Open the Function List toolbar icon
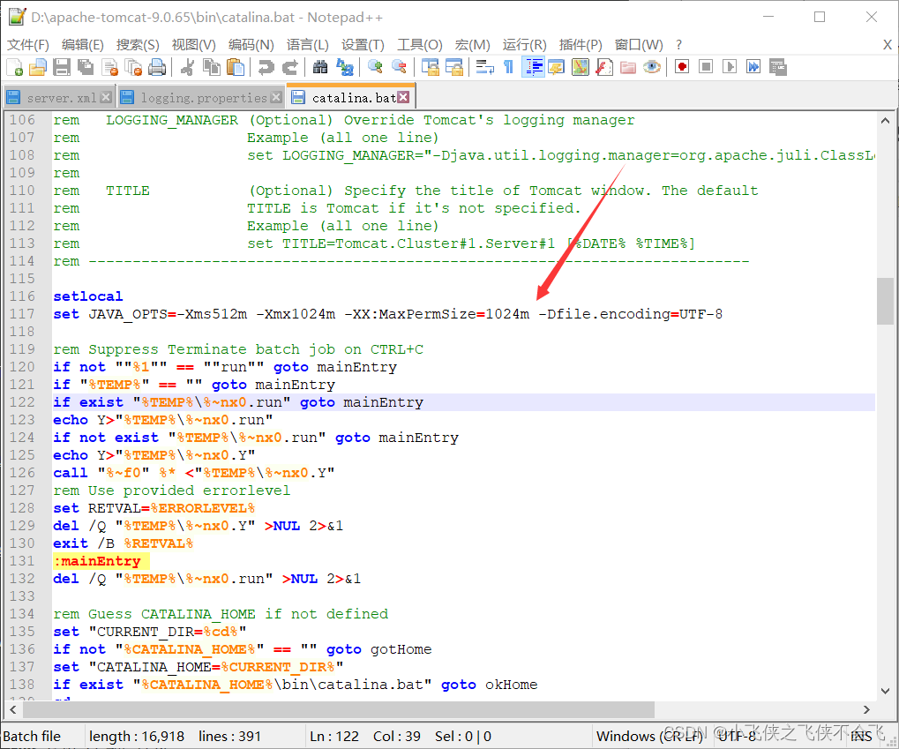Screen dimensions: 899x749 click(x=604, y=68)
